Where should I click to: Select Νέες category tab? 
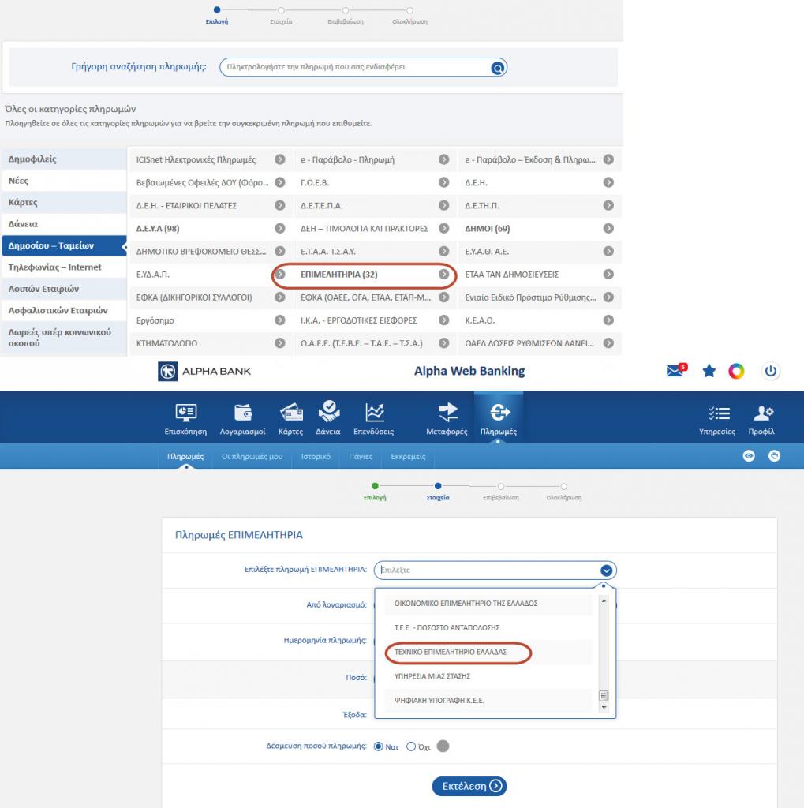pyautogui.click(x=64, y=181)
